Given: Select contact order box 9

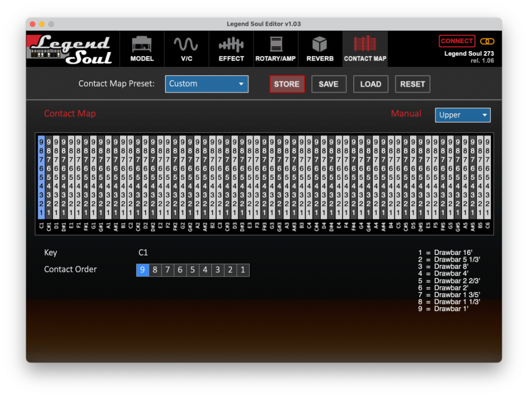Looking at the screenshot, I should (x=143, y=270).
